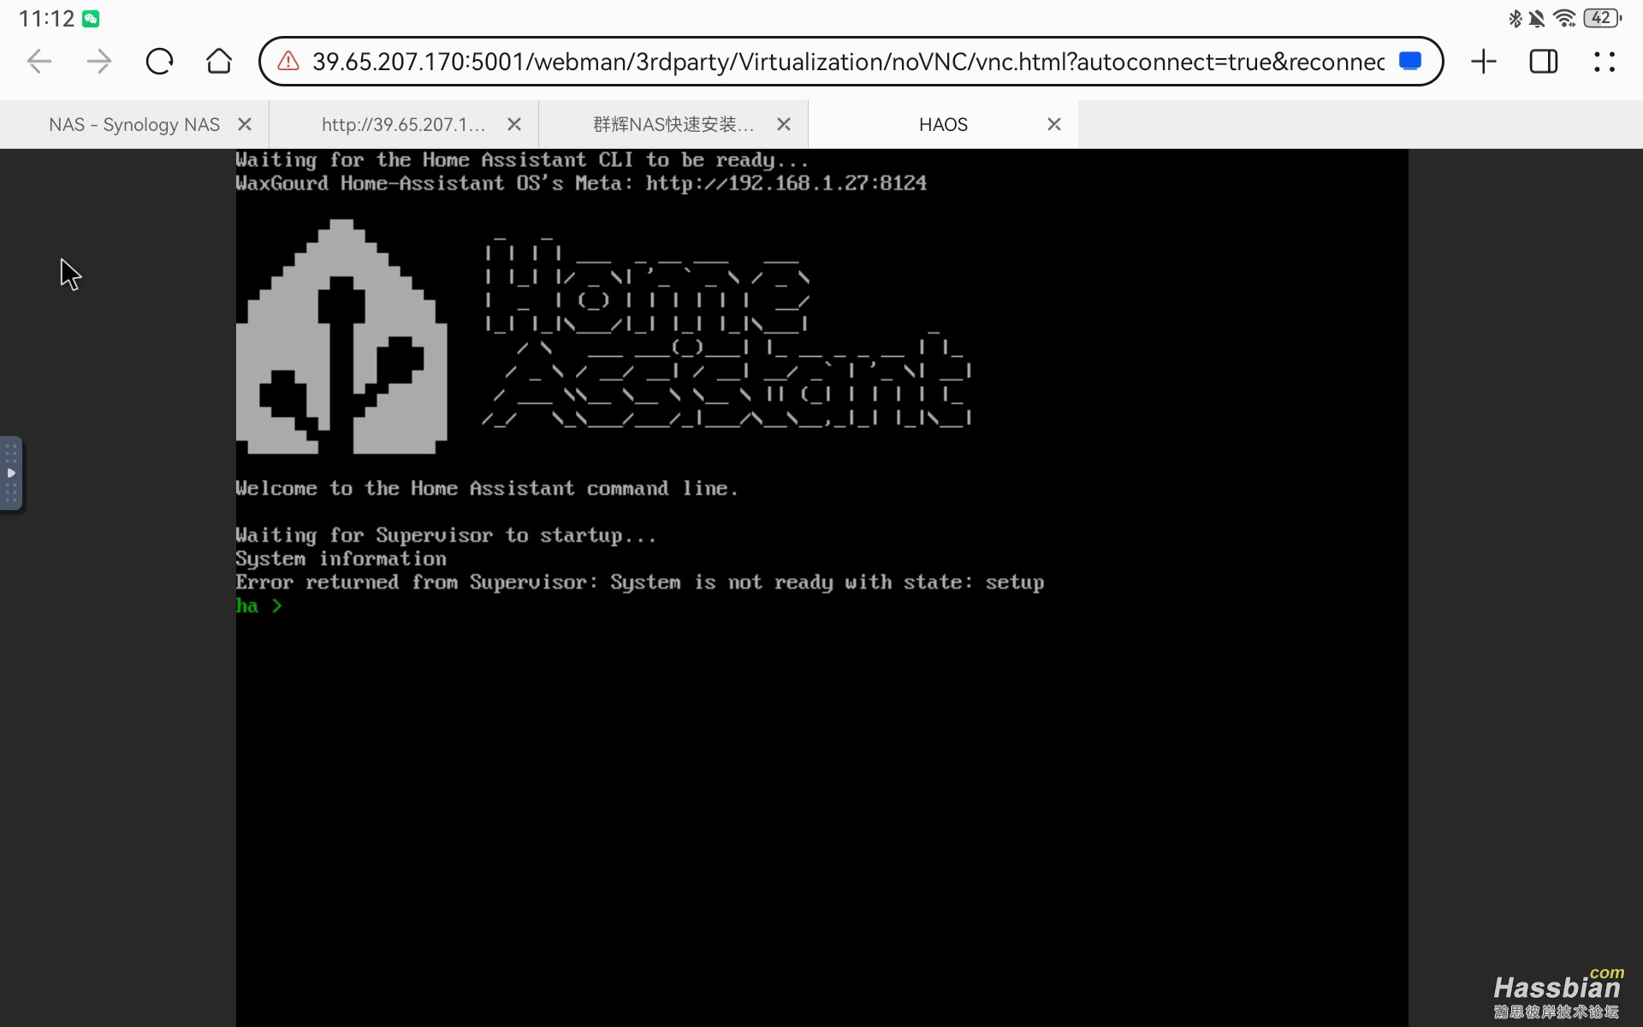Reload the page with the refresh icon
1643x1027 pixels.
coord(159,62)
